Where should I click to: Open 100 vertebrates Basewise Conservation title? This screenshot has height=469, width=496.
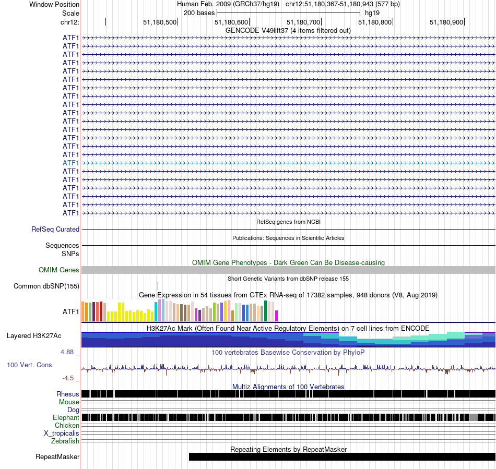coord(288,352)
